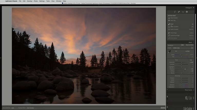Screen dimensions: 197x110
Task: Choose the Brush mask option
Action: click(172, 24)
